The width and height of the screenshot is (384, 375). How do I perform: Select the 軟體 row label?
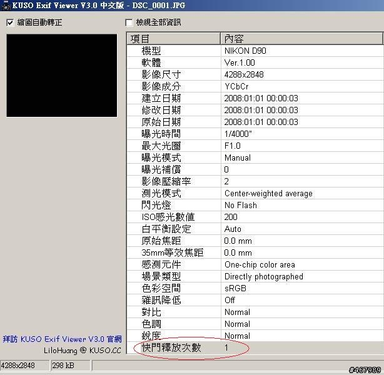coord(151,62)
